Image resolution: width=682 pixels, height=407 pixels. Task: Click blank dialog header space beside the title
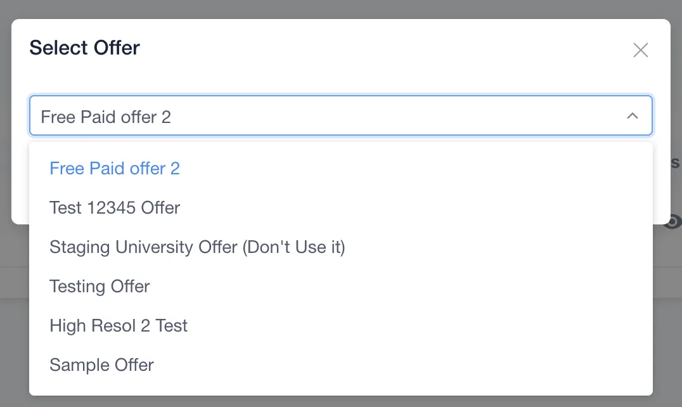(380, 48)
